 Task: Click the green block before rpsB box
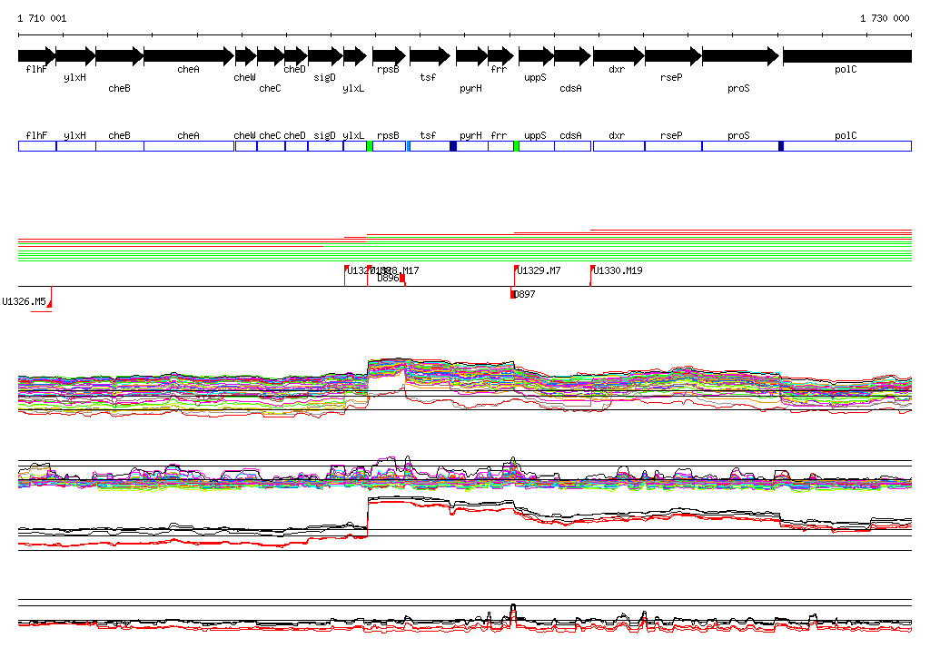370,146
